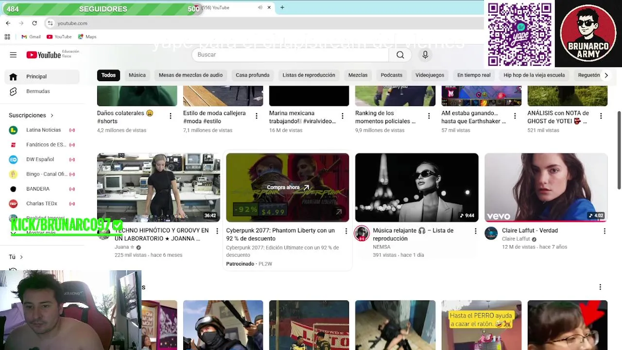Open Fanáticos de ES subscription
Viewport: 622px width, 350px height.
tap(42, 145)
